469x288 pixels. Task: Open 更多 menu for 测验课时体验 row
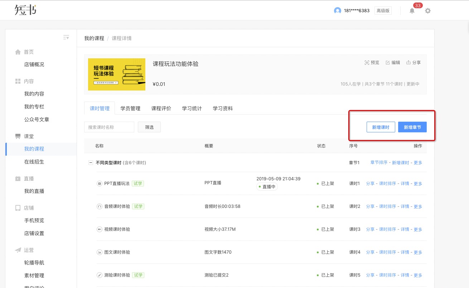[418, 275]
